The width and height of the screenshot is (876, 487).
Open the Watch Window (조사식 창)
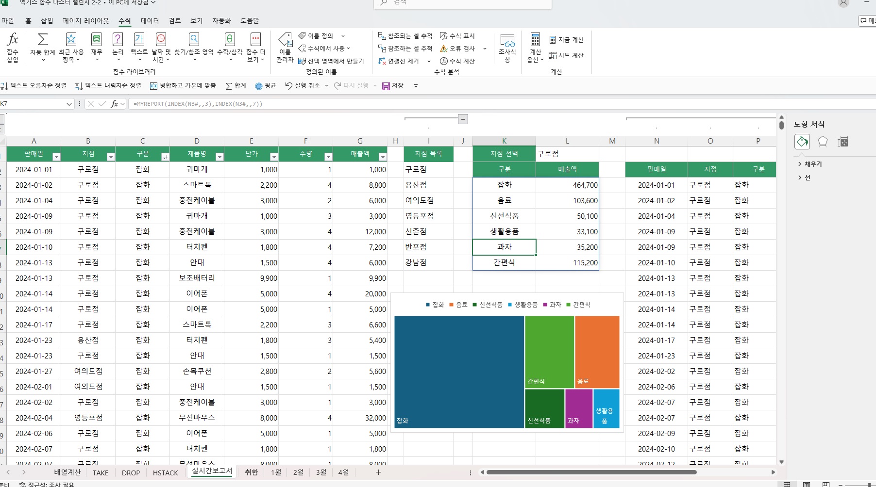507,48
